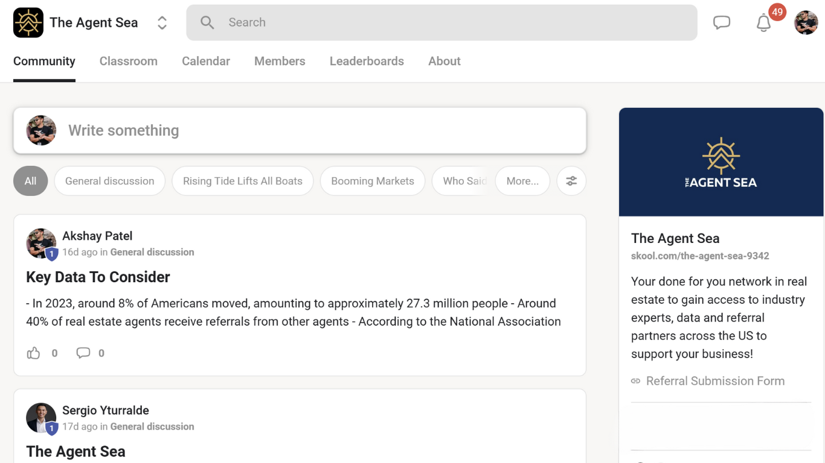
Task: Open comments on Key Data To Consider
Action: coord(83,353)
